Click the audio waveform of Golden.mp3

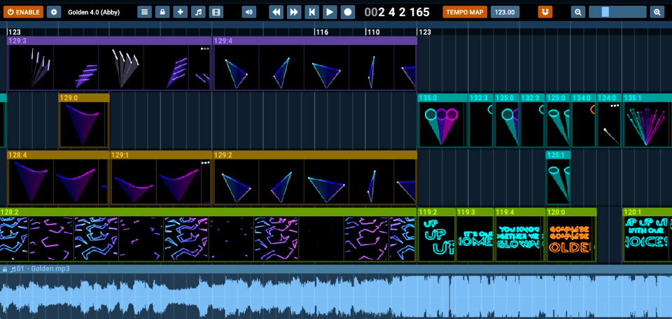pyautogui.click(x=336, y=297)
